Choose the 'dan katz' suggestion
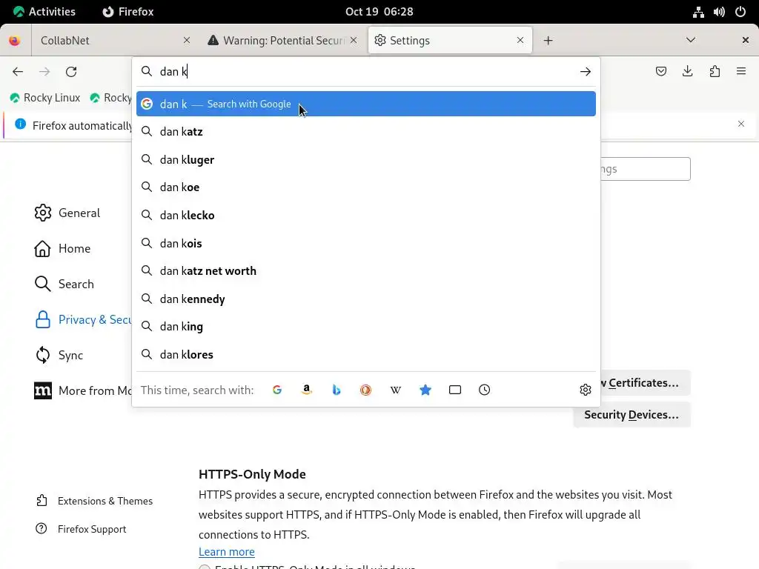The image size is (759, 569). point(366,132)
